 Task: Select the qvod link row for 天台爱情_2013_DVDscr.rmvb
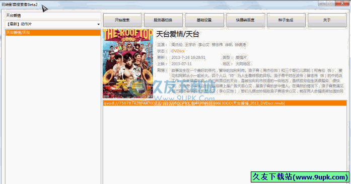225,103
